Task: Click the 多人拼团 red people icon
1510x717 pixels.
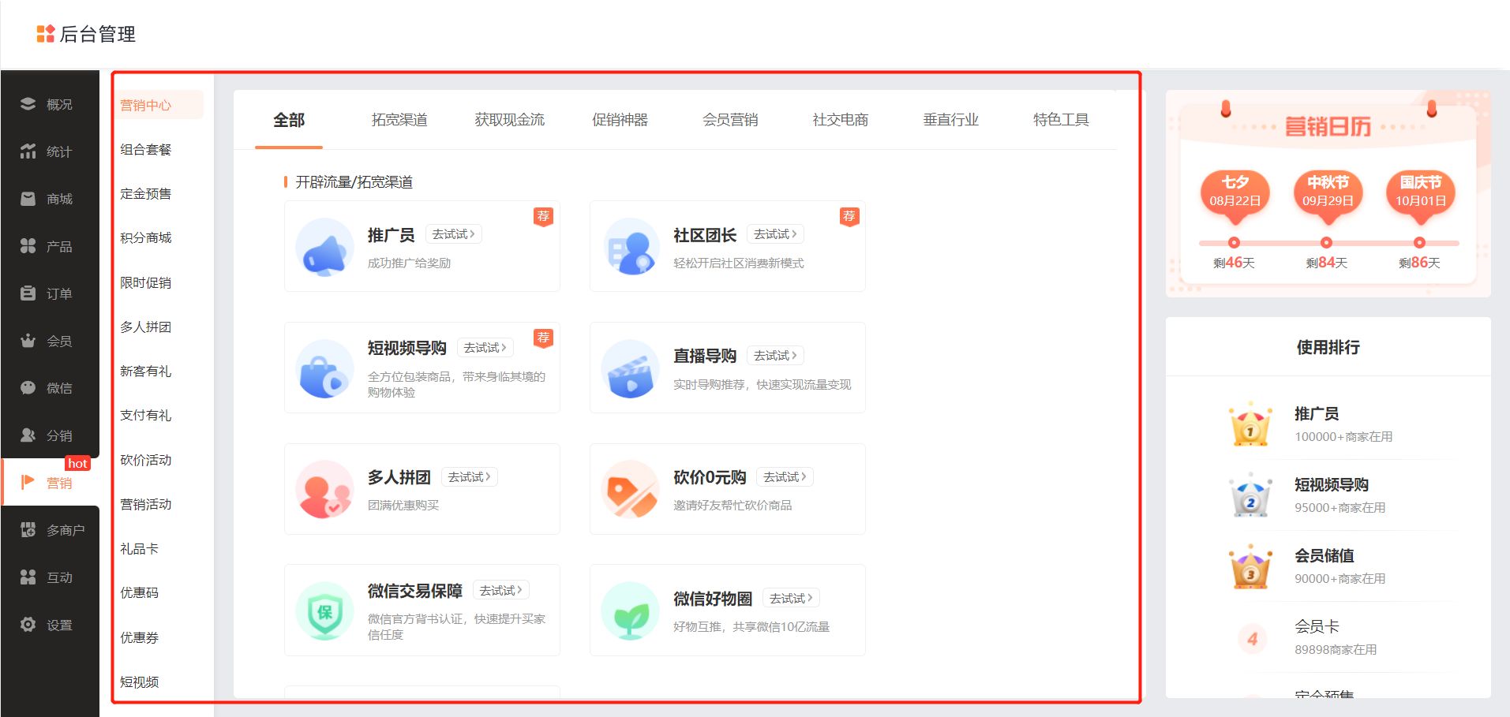Action: click(324, 489)
